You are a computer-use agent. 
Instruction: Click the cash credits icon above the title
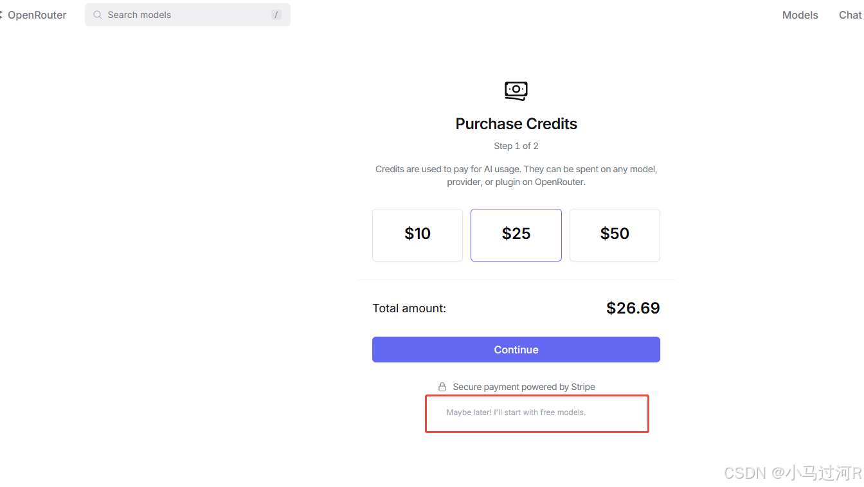[516, 91]
